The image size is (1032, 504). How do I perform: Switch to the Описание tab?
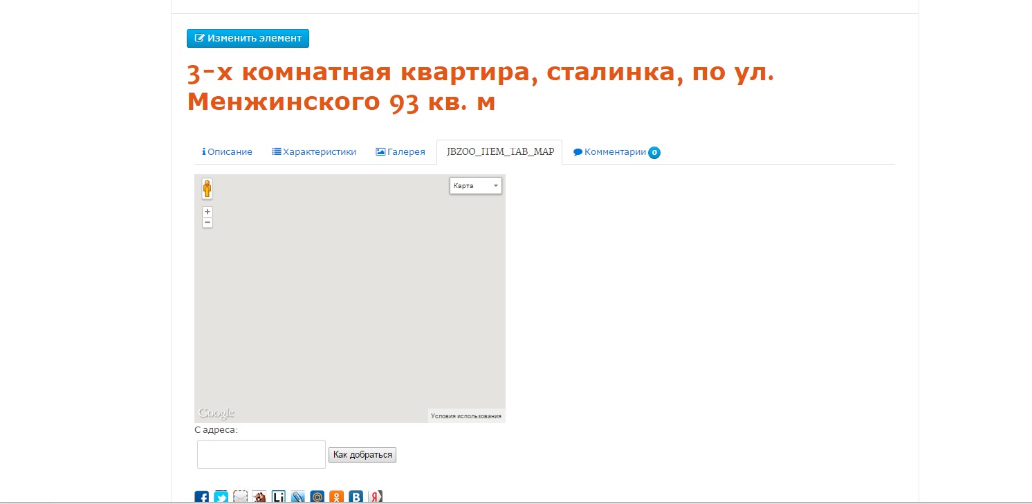pos(227,152)
